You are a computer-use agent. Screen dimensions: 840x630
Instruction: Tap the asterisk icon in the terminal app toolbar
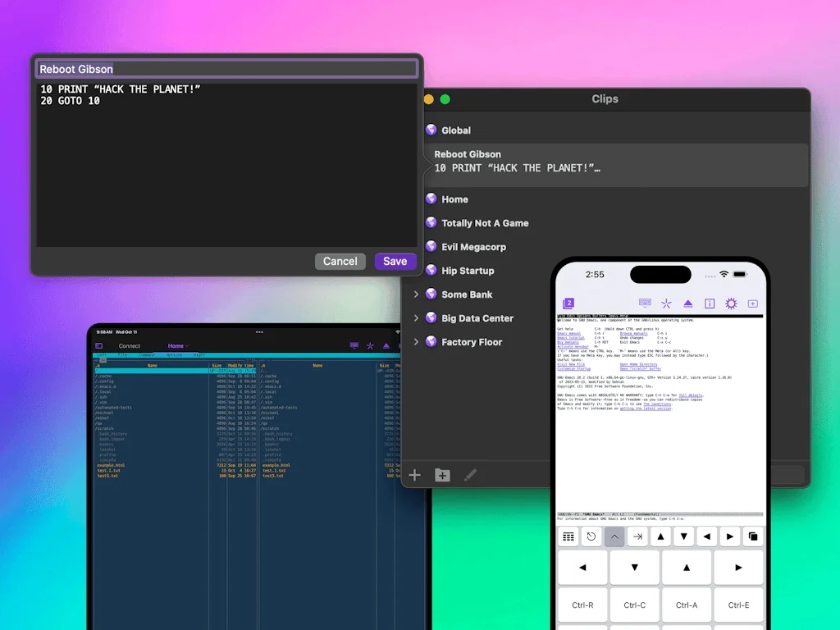(x=369, y=346)
